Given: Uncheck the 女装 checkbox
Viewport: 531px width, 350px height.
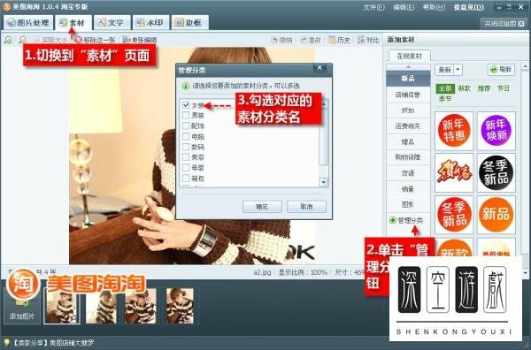Looking at the screenshot, I should [x=186, y=105].
